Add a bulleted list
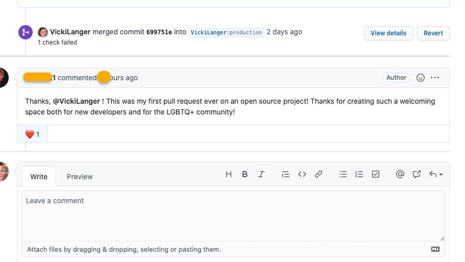The image size is (465, 262). [x=343, y=174]
